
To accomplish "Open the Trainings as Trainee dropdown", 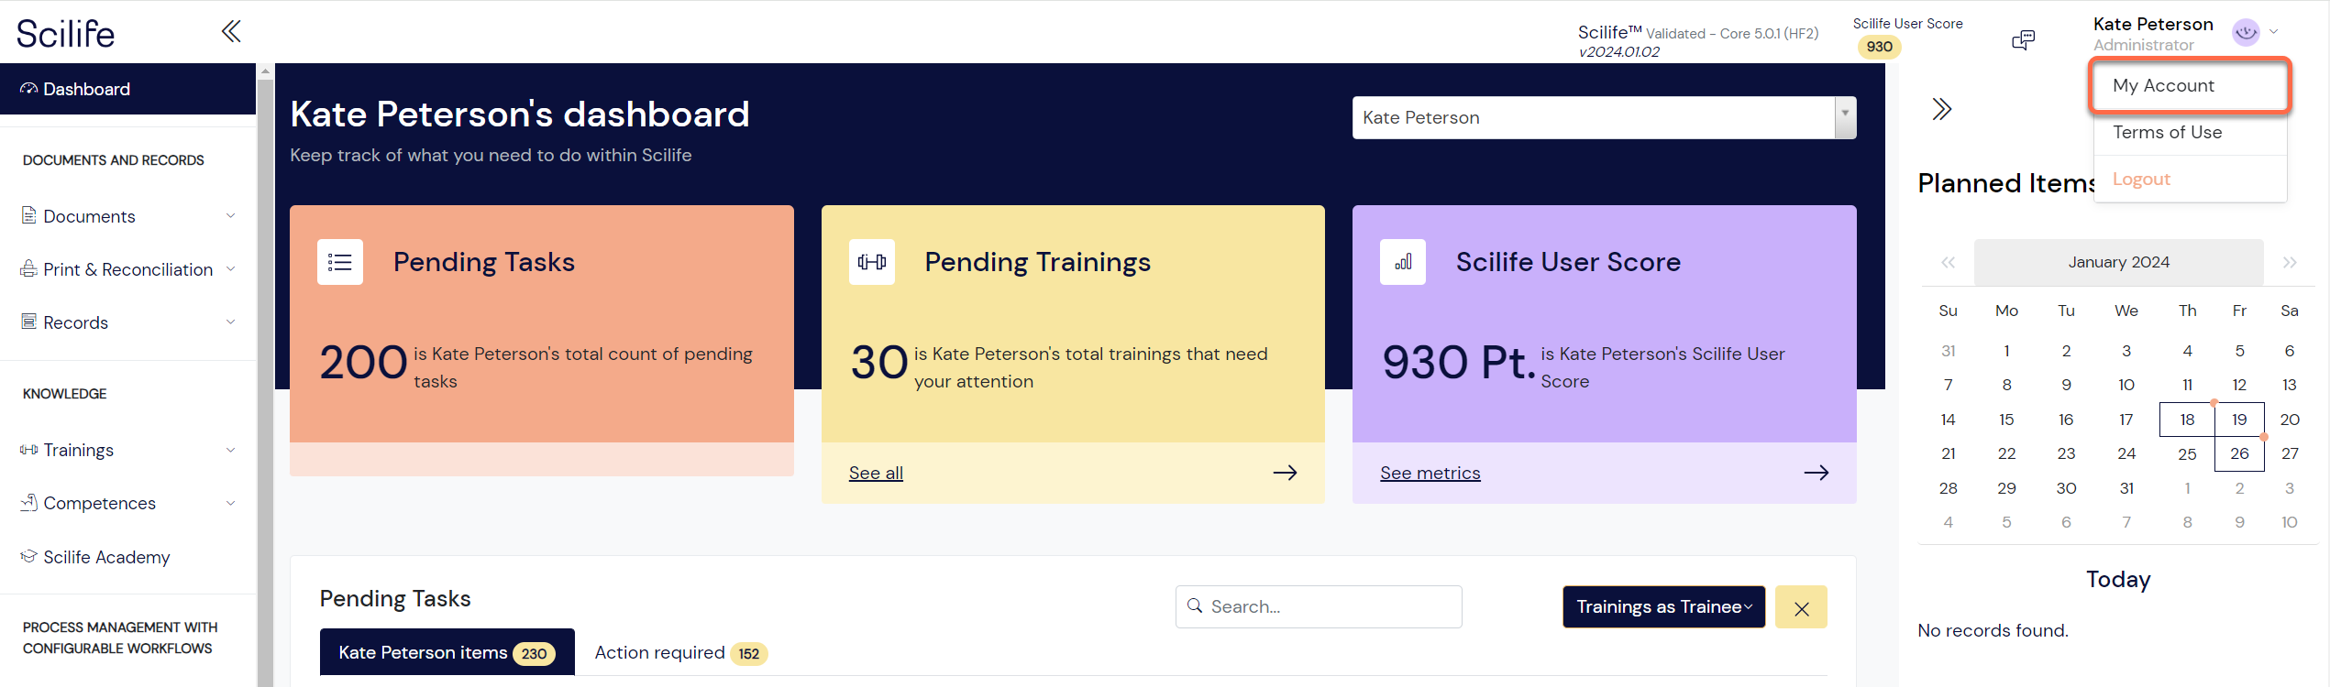I will coord(1663,607).
